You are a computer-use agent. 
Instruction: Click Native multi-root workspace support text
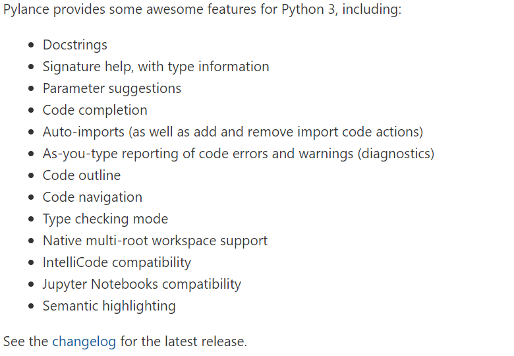point(155,241)
